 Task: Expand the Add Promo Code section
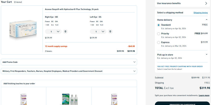click(135, 62)
